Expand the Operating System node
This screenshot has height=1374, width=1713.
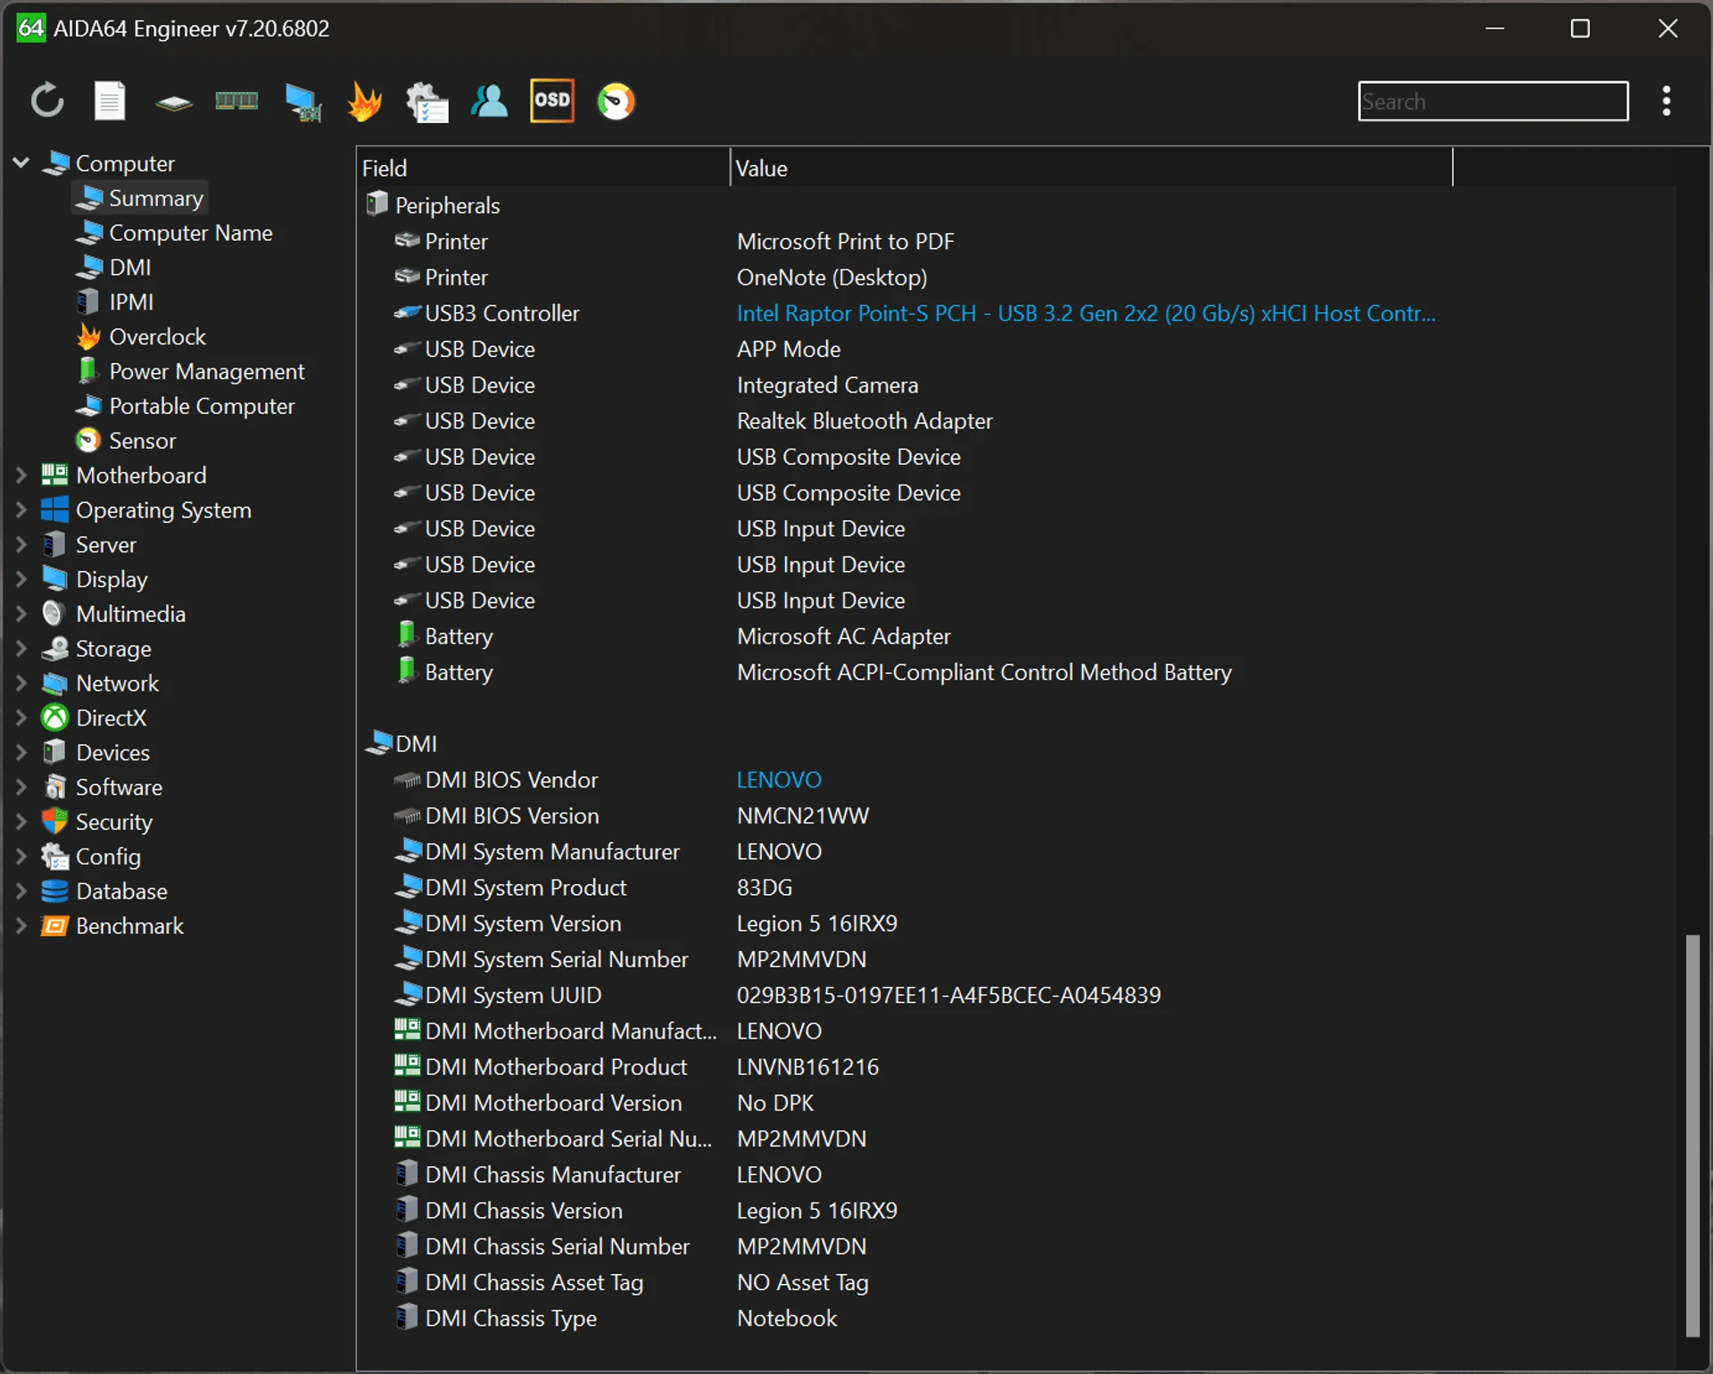click(21, 509)
